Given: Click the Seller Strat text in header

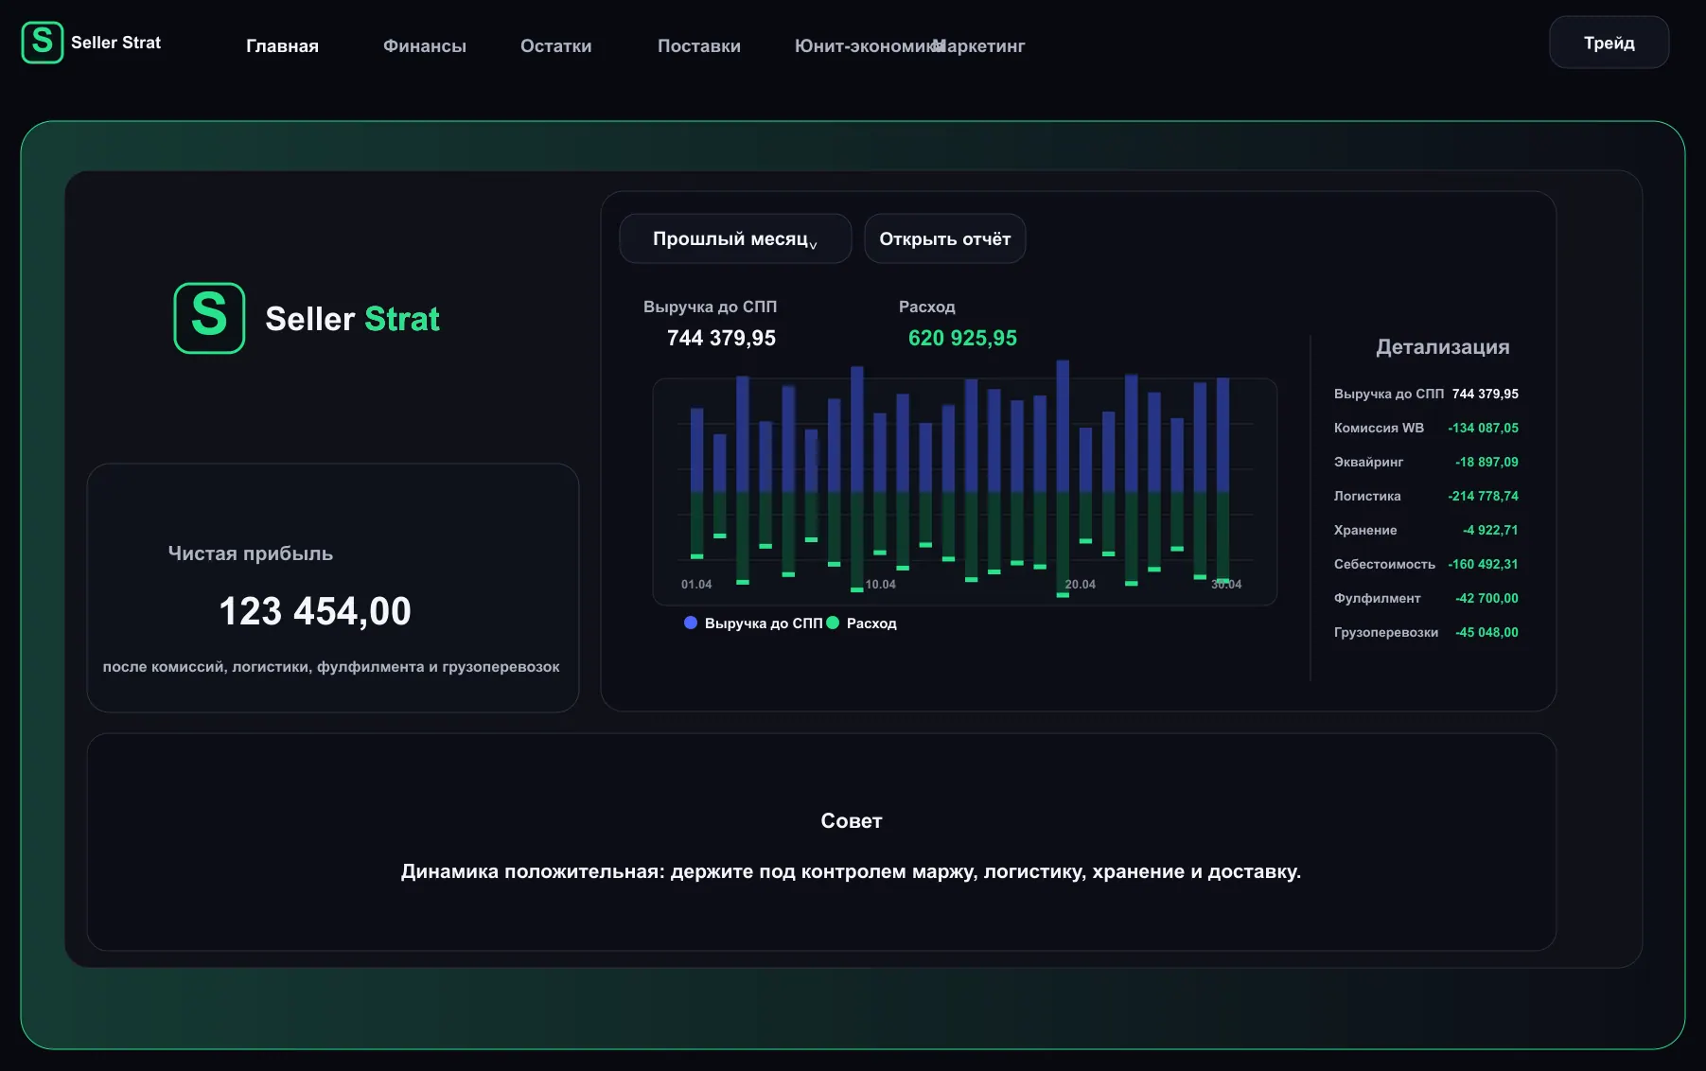Looking at the screenshot, I should coord(115,43).
